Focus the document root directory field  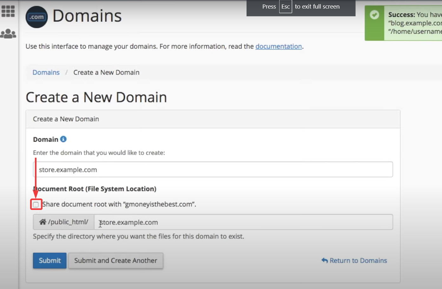243,222
